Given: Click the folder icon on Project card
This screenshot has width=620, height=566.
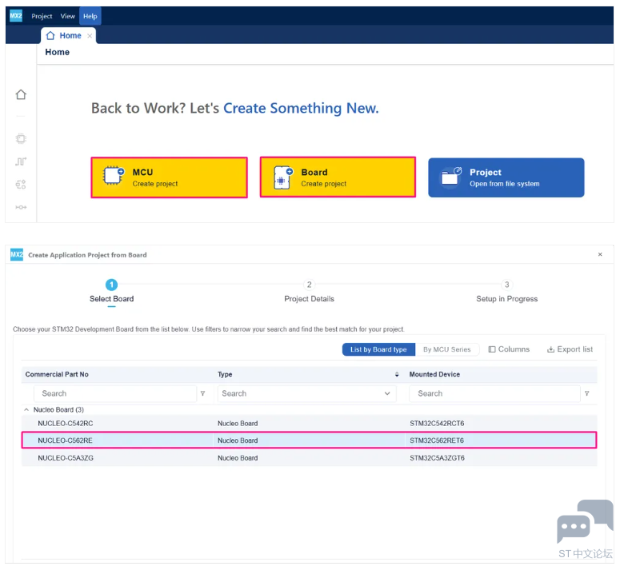Looking at the screenshot, I should 451,177.
